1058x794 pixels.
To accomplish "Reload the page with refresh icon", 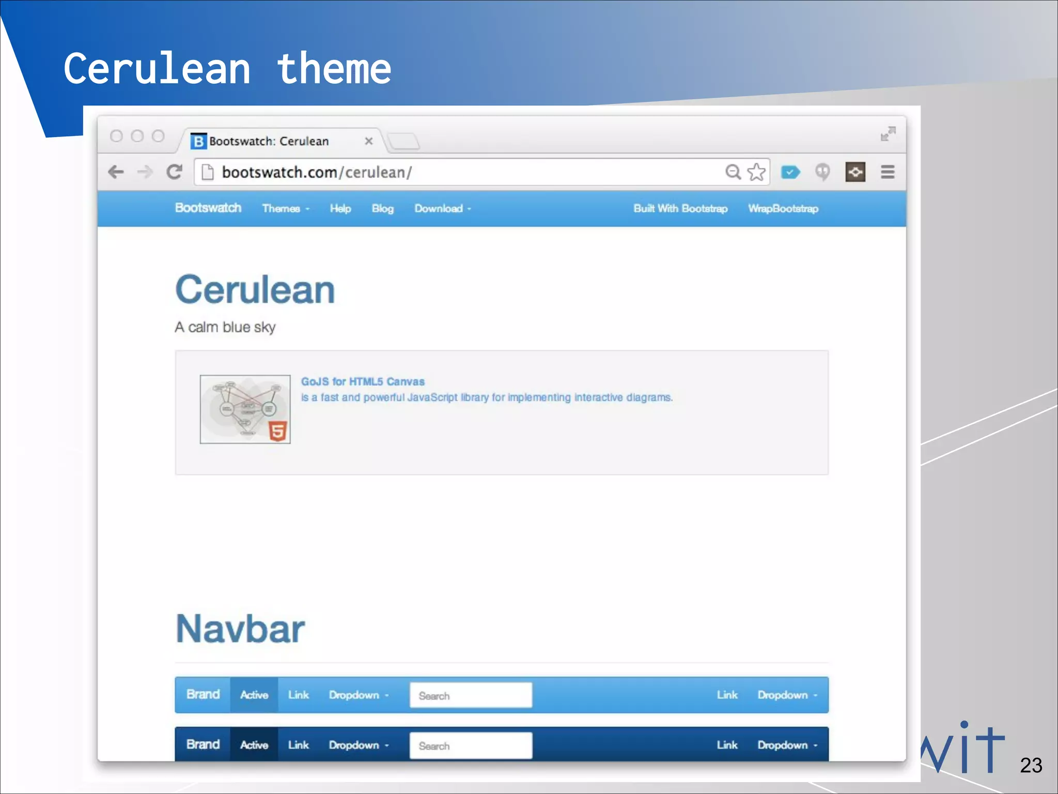I will pos(175,172).
